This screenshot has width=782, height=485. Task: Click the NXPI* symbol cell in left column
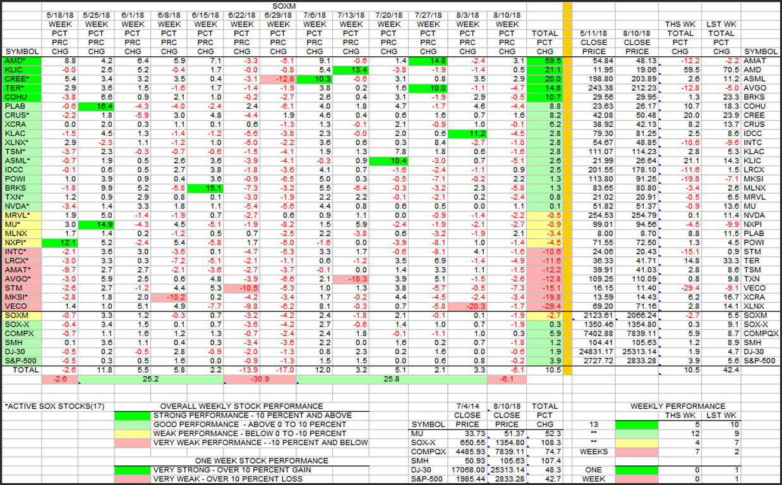point(21,243)
